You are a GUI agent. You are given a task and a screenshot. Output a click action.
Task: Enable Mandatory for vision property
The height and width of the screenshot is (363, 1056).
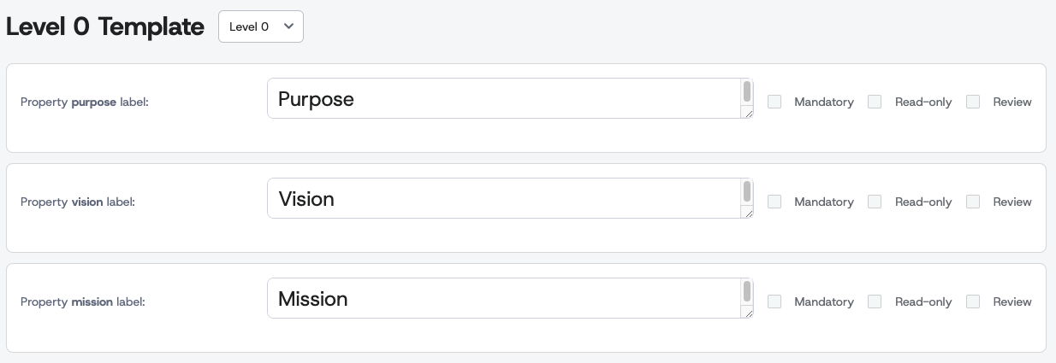[774, 202]
